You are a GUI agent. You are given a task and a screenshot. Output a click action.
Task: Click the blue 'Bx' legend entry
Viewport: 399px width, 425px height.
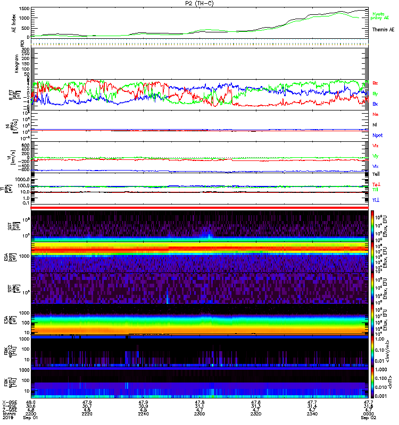click(x=375, y=104)
